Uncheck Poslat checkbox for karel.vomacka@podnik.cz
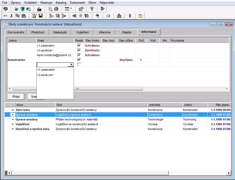The image size is (235, 180). 79,55
